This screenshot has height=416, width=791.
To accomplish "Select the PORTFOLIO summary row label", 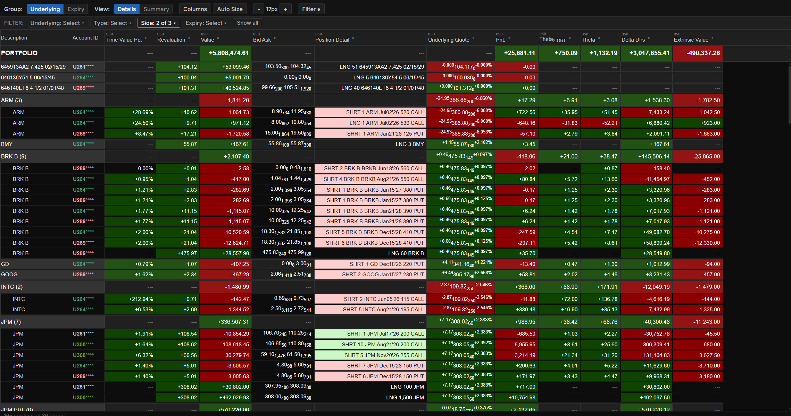I will (19, 53).
